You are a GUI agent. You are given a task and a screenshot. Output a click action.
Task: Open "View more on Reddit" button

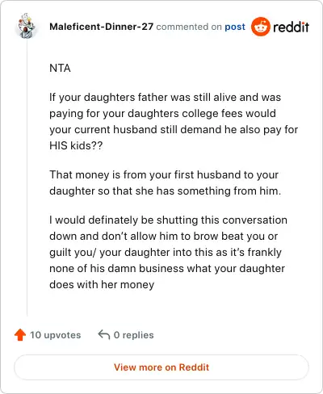161,367
